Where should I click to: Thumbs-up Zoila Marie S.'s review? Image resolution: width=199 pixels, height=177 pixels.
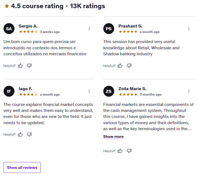(120, 151)
